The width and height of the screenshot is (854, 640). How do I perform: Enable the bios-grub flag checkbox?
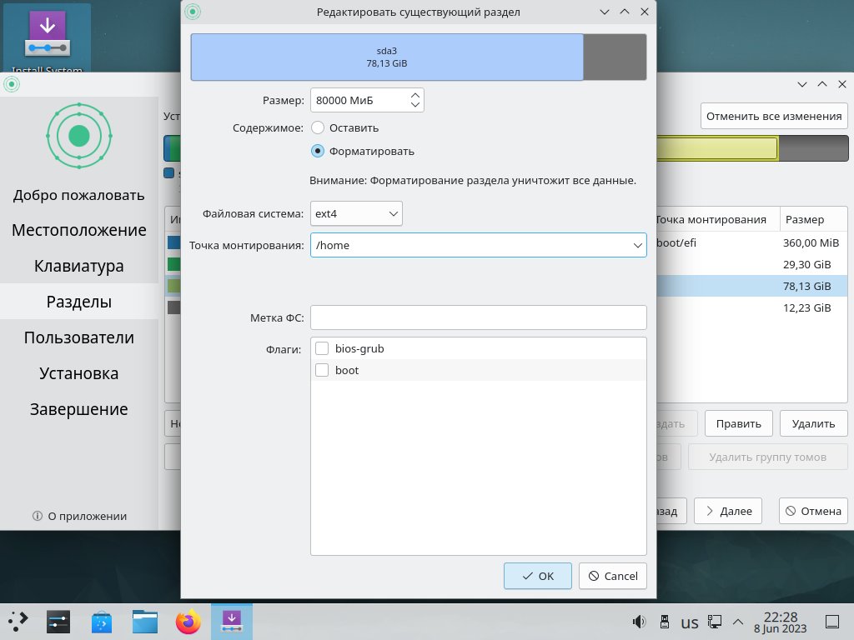(322, 348)
